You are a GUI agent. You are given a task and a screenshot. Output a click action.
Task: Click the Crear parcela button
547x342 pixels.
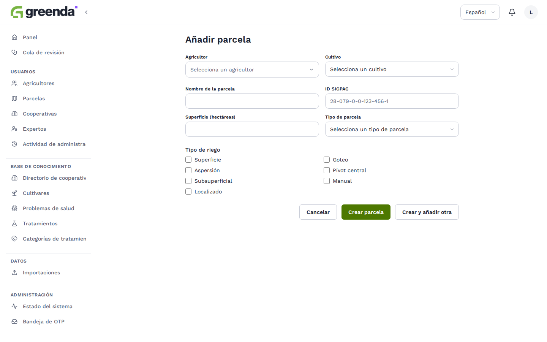click(366, 212)
